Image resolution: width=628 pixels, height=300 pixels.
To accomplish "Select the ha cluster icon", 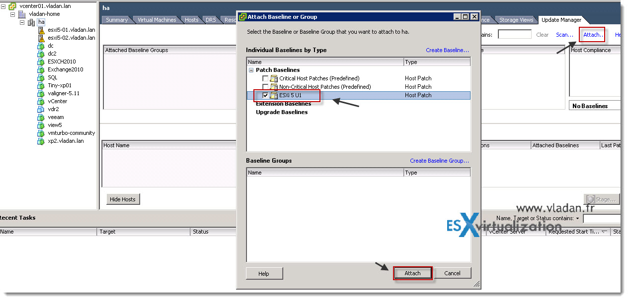I will 31,22.
